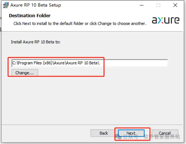Click the 软件管家服务站 watermark text

coord(162,137)
